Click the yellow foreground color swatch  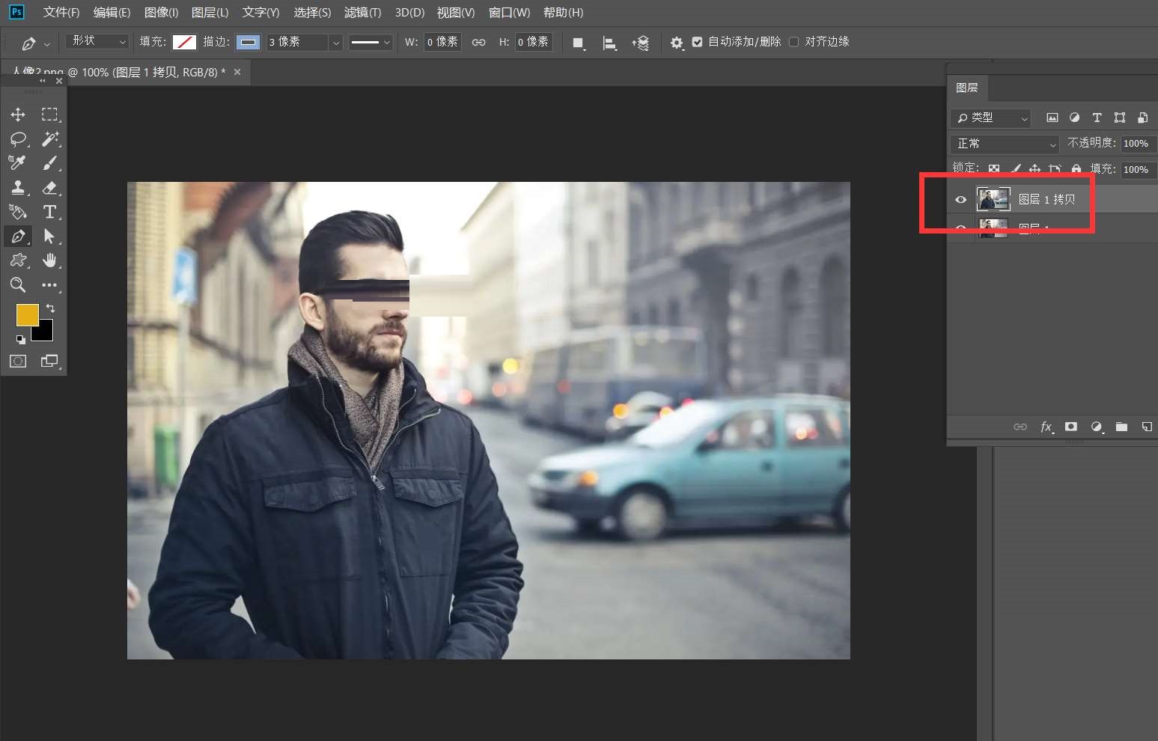(26, 314)
